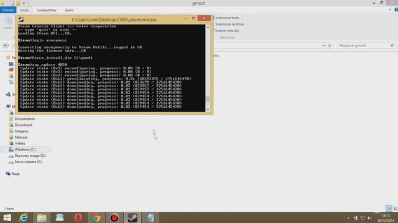
Task: Select Recovery image (D:) drive
Action: tap(30, 155)
